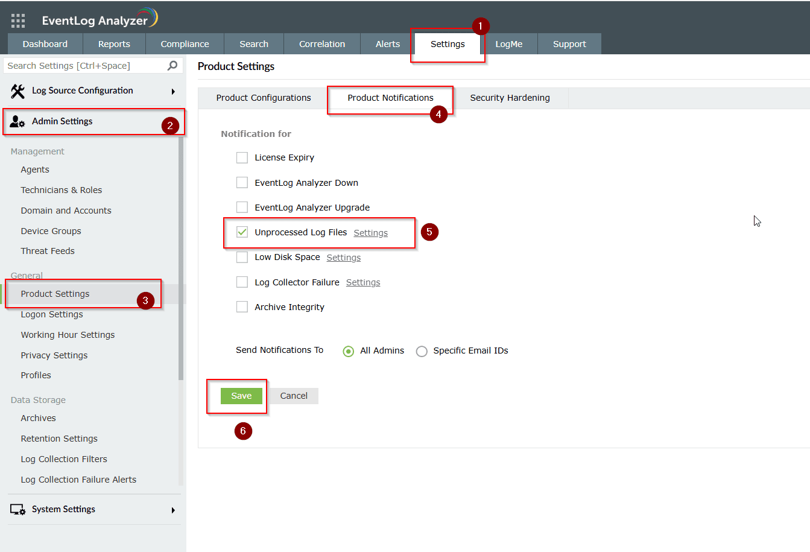Select the All Admins radio button
810x552 pixels.
point(348,351)
